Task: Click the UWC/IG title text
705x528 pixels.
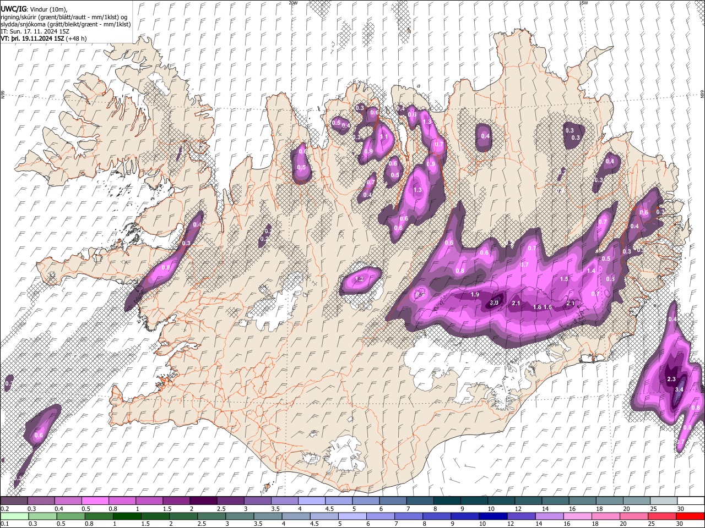Action: (13, 9)
